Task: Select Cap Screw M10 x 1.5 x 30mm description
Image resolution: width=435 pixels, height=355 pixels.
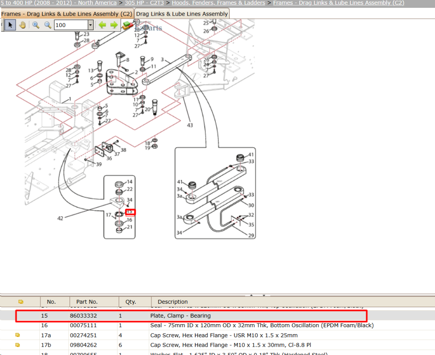Action: [x=231, y=345]
